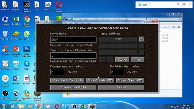Screen dimensions: 194x109
Task: Open the Recycle Bin
Action: pyautogui.click(x=5, y=35)
